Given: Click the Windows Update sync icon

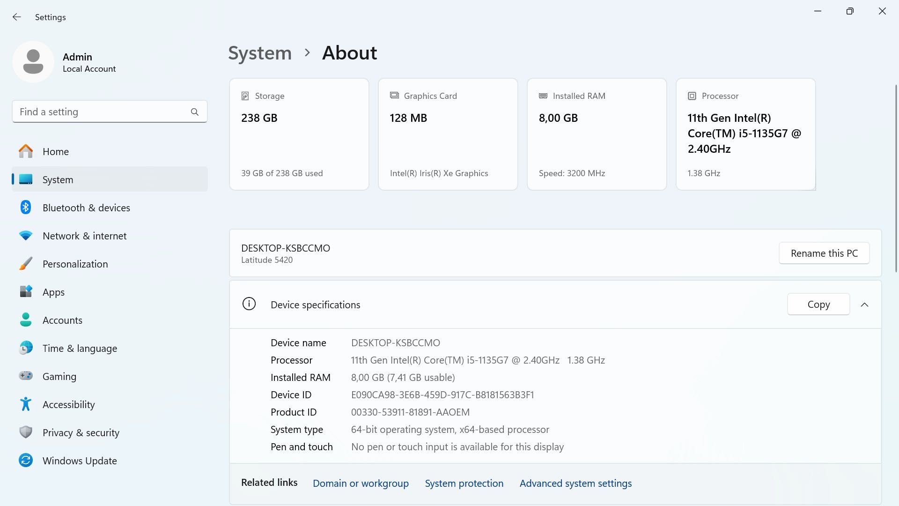Looking at the screenshot, I should coord(26,461).
